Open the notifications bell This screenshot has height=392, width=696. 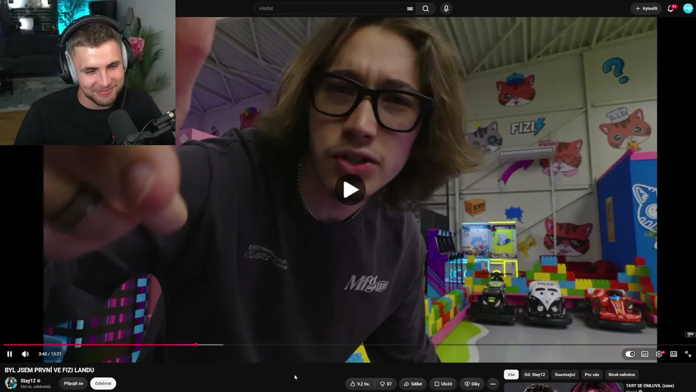tap(671, 9)
